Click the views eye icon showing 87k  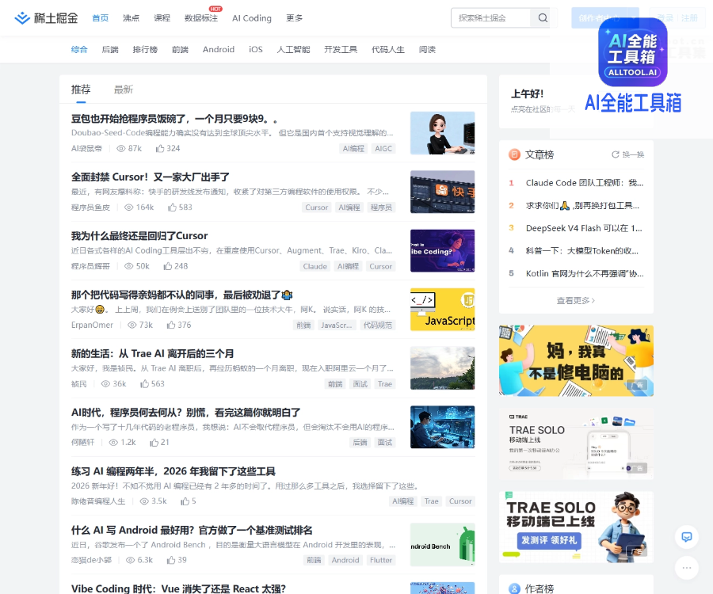click(121, 149)
